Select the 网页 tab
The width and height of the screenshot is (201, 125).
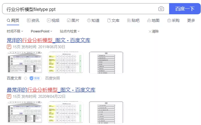[x=13, y=20]
